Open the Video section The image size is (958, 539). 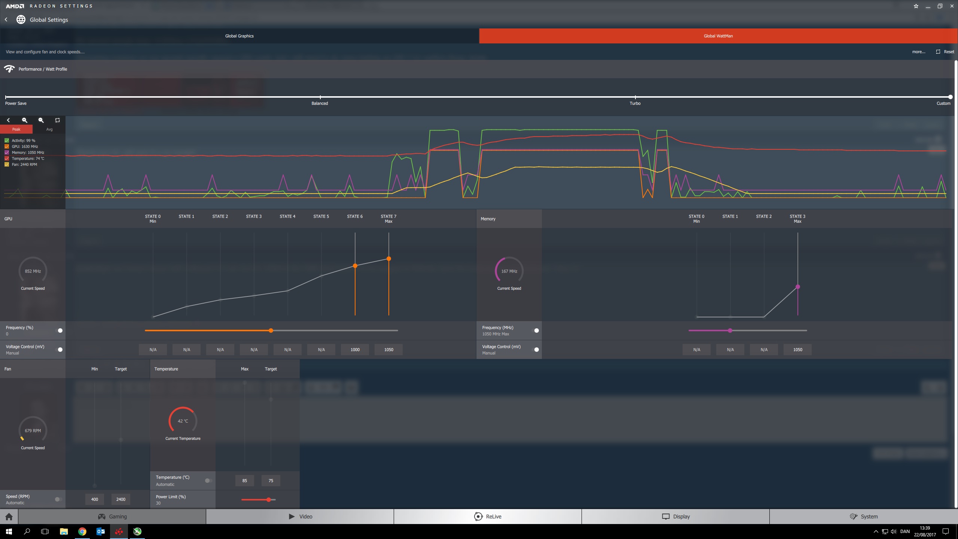pyautogui.click(x=300, y=517)
